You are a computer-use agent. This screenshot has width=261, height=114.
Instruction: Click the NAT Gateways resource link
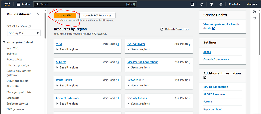click(x=136, y=44)
